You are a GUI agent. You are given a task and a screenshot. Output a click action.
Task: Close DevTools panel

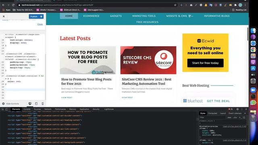pyautogui.click(x=246, y=109)
